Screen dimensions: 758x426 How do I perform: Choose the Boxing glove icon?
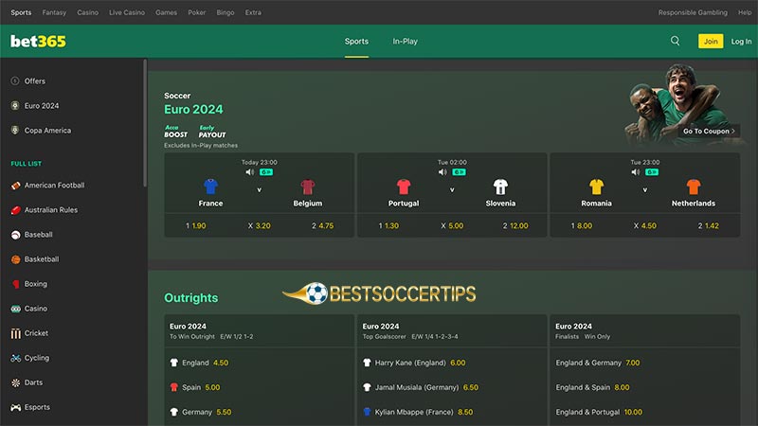pos(15,284)
